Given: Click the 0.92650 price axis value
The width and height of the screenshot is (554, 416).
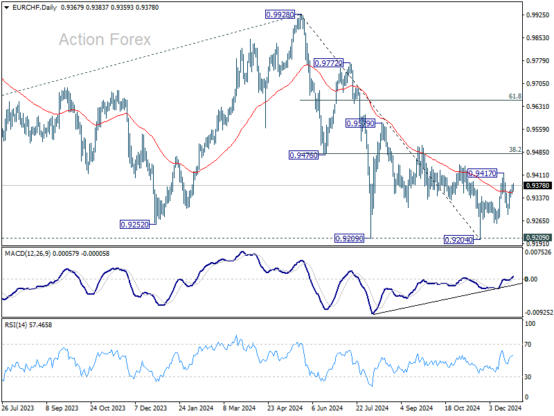Looking at the screenshot, I should point(538,221).
